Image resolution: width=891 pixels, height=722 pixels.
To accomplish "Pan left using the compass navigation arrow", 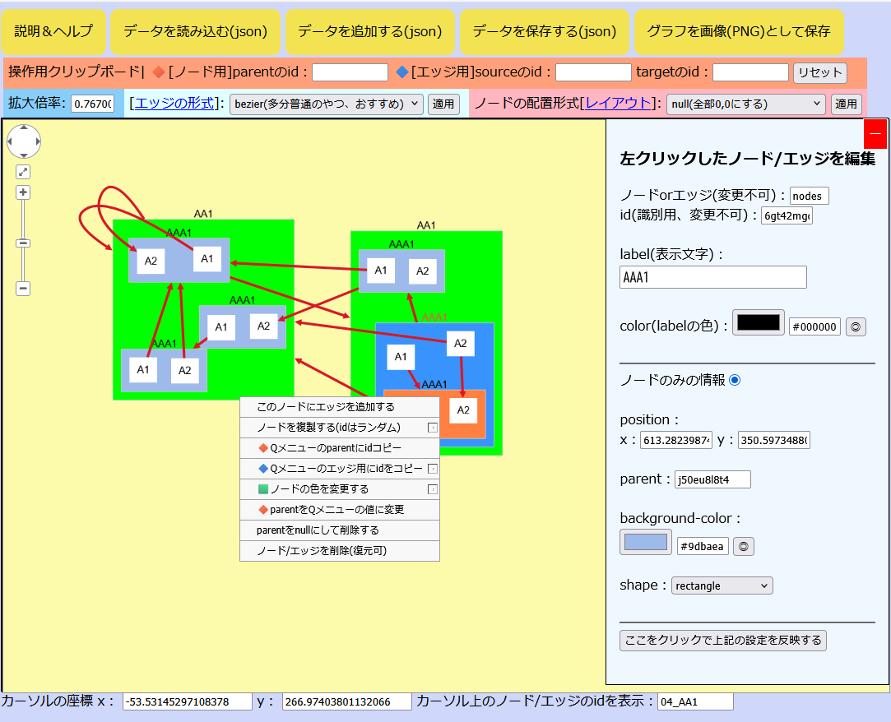I will (x=10, y=141).
